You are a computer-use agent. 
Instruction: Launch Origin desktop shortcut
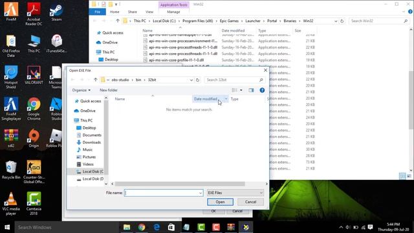(34, 138)
